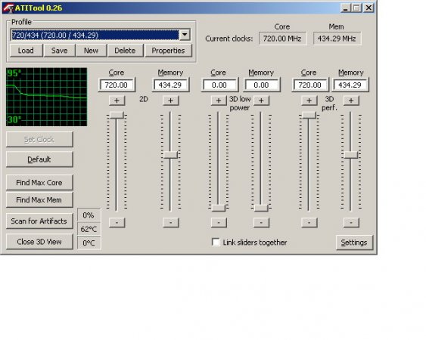Click 3D low power Core slider thumb
The height and width of the screenshot is (340, 426).
[x=219, y=208]
